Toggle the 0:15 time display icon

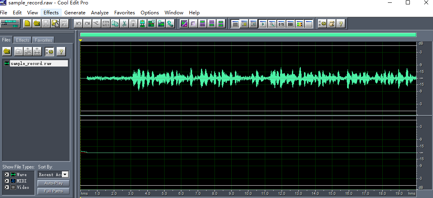click(281, 24)
